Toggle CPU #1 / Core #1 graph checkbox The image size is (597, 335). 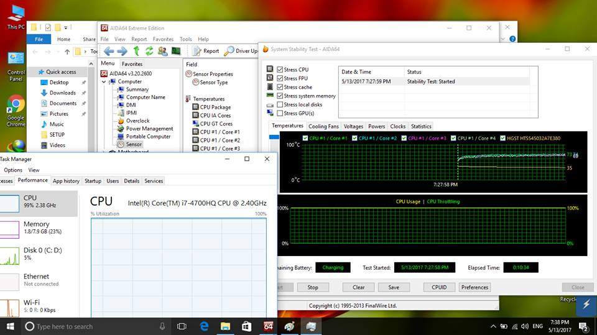pos(305,138)
